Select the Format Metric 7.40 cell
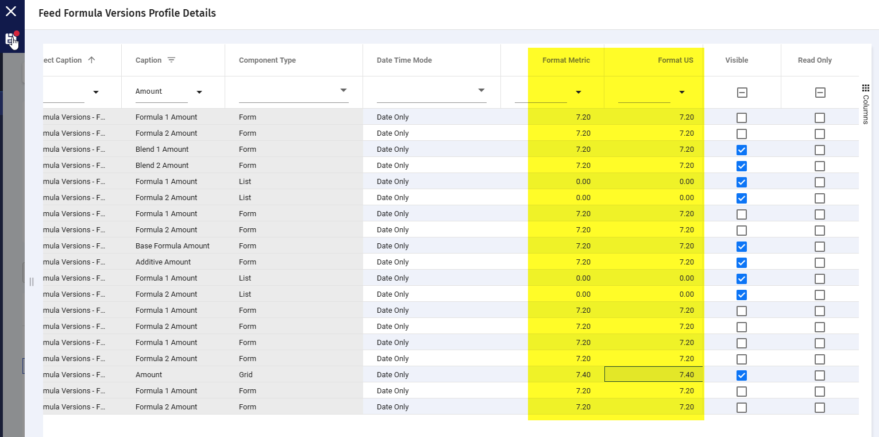879x437 pixels. click(552, 374)
